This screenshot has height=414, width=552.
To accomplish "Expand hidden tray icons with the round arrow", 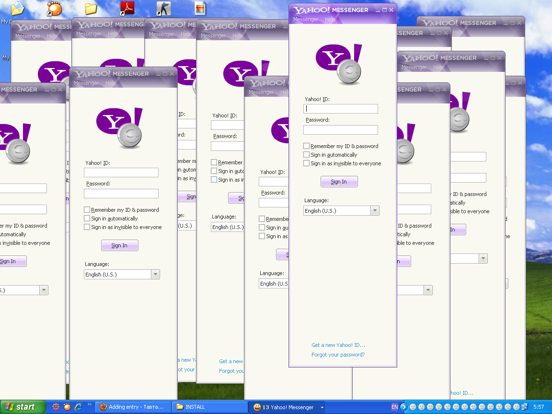I will tap(404, 407).
